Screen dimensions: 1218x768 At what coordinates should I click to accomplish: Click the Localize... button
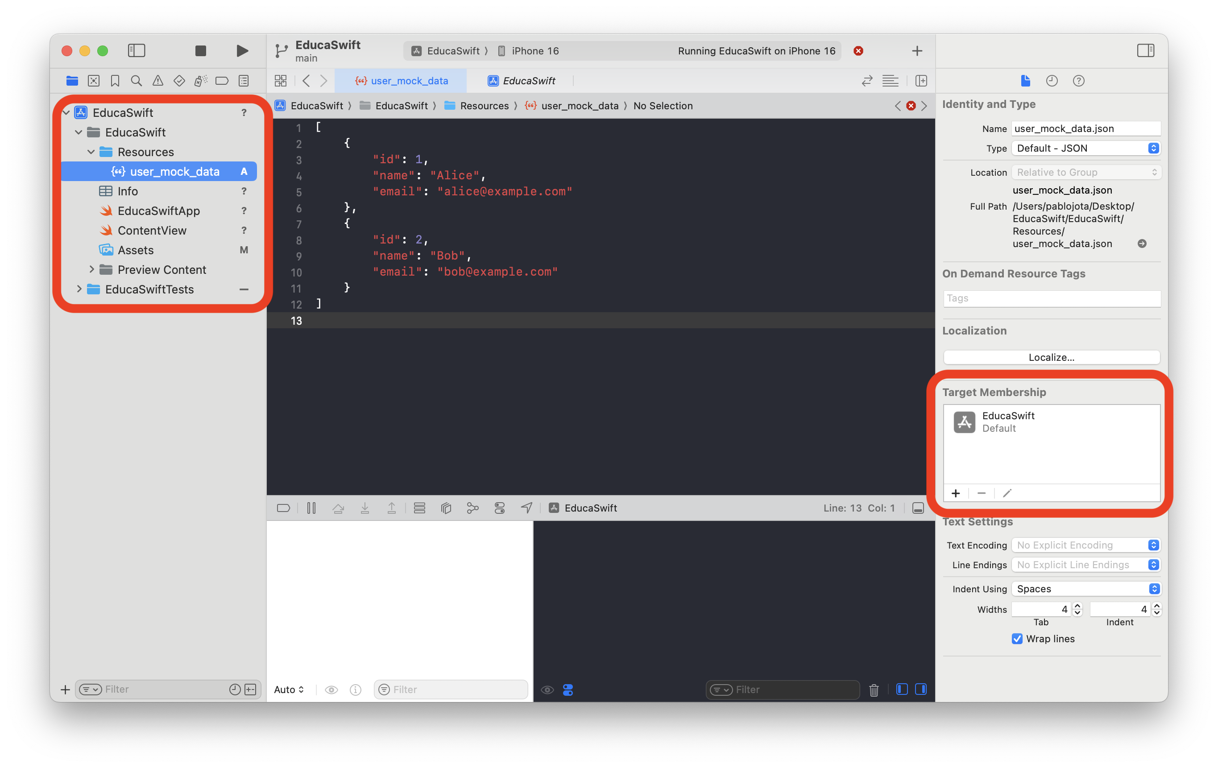[x=1051, y=357]
